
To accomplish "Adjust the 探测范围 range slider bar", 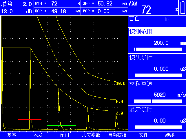I will [x=158, y=49].
